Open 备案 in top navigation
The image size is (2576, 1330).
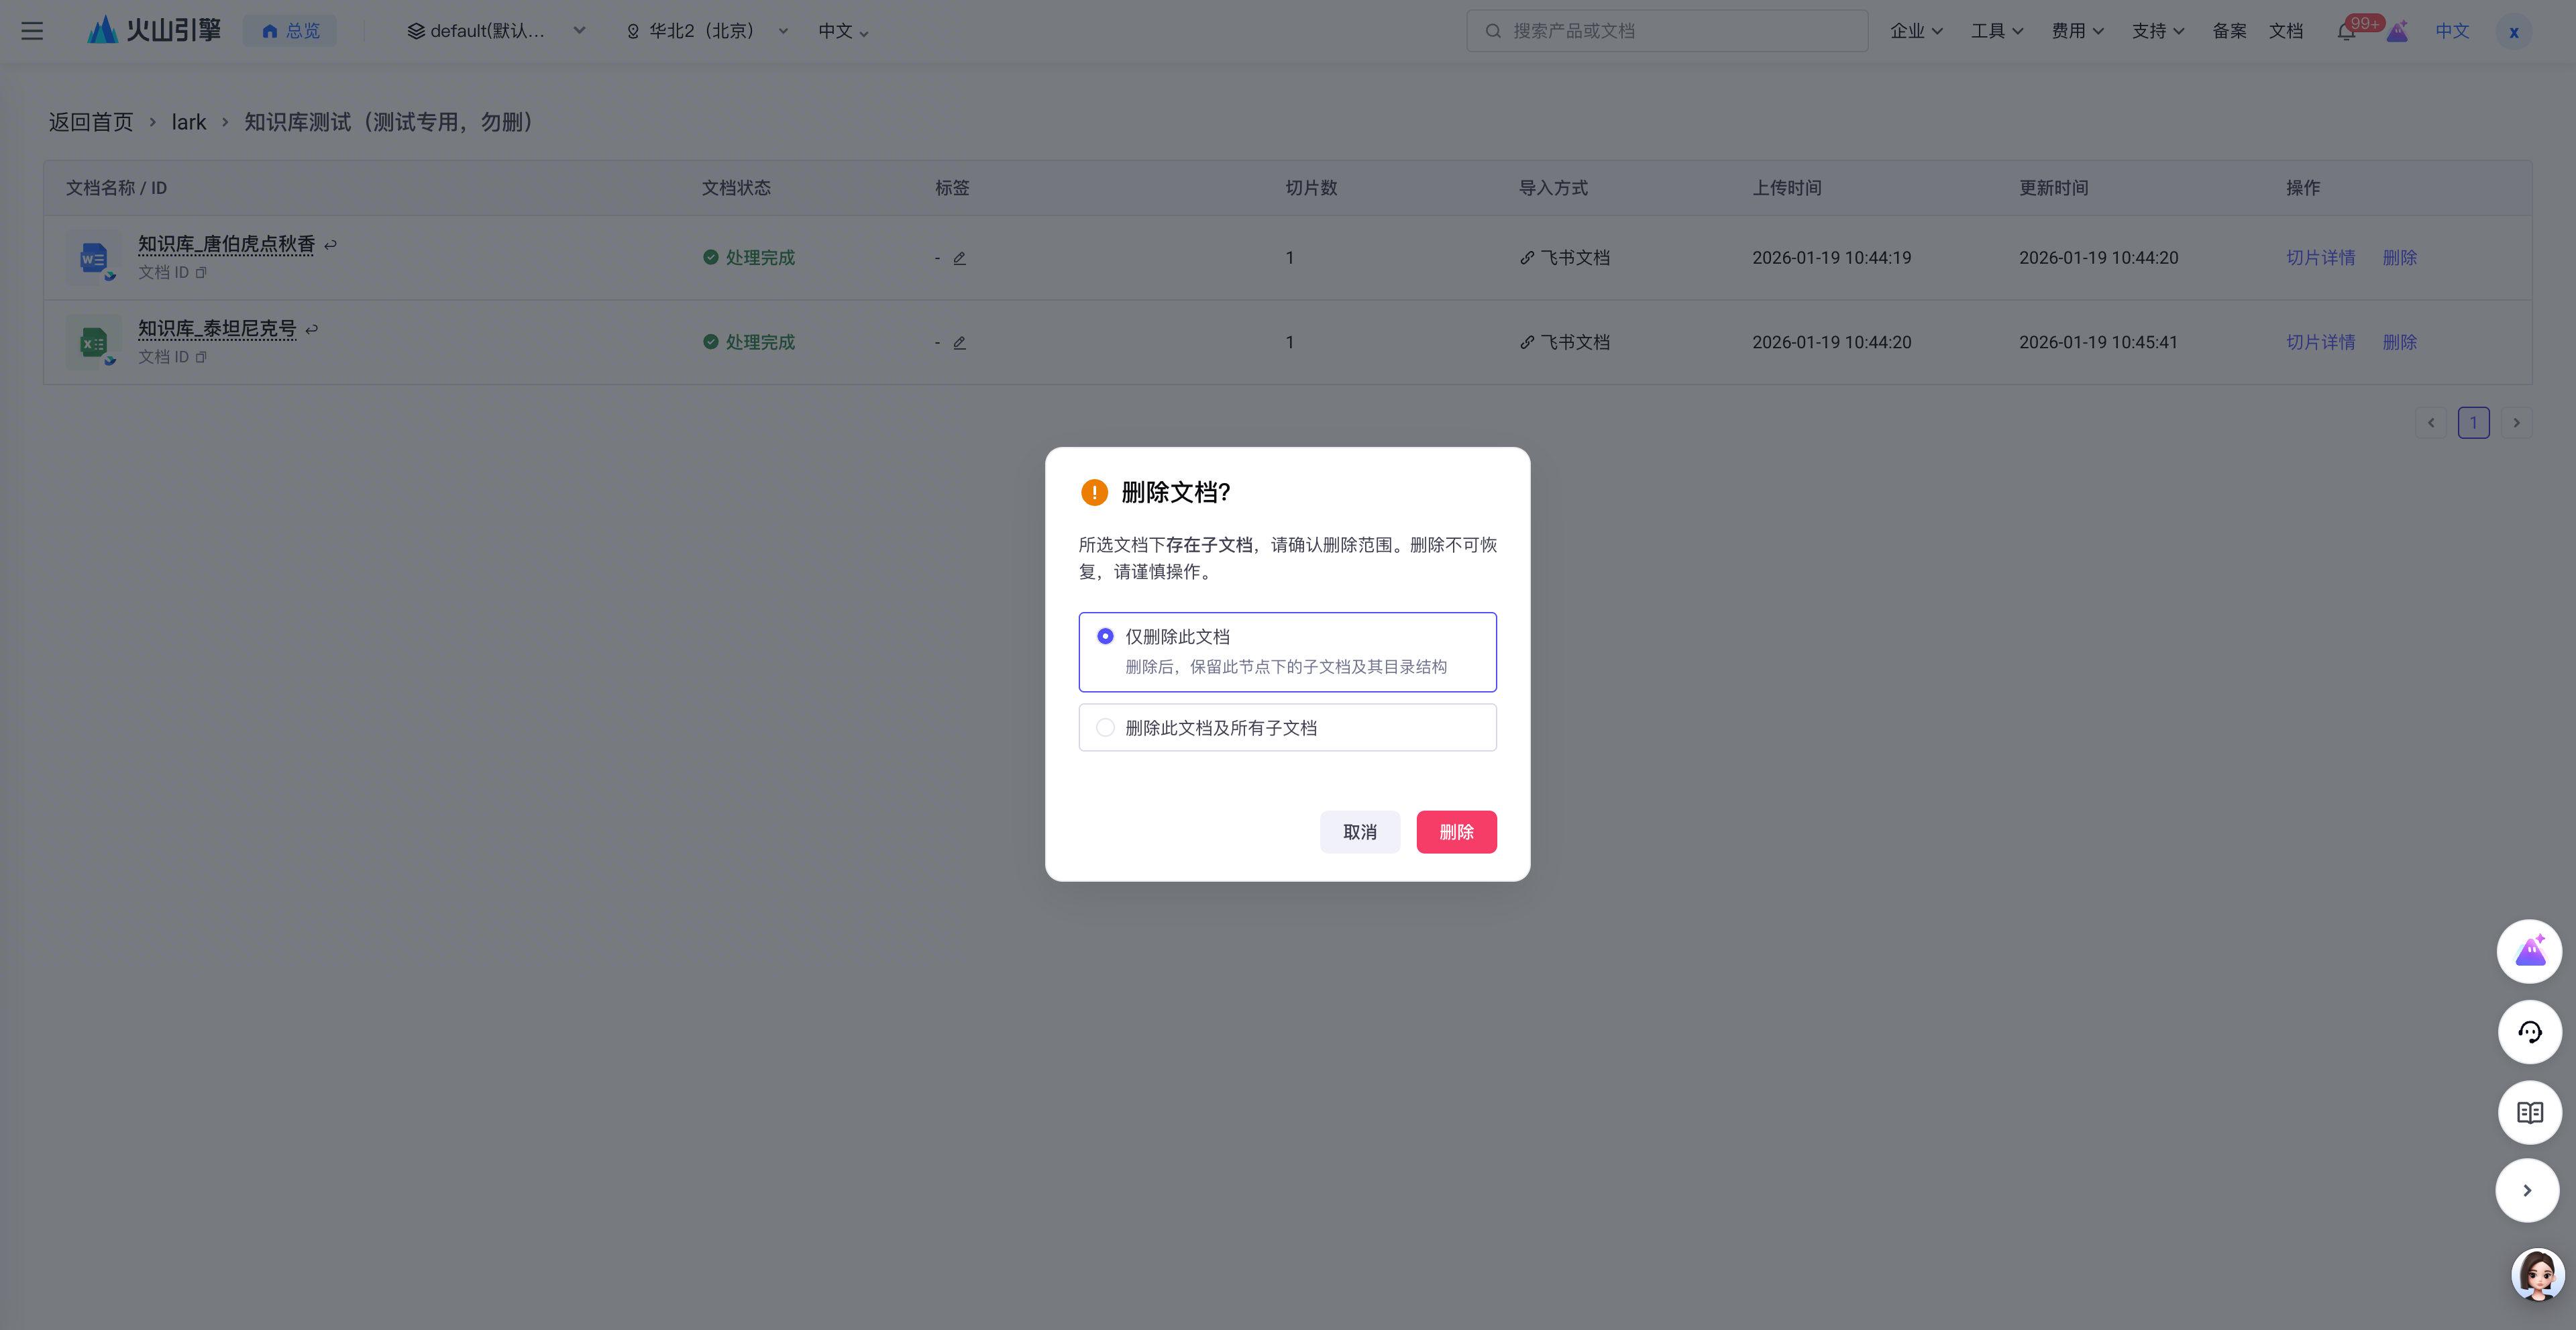point(2229,31)
